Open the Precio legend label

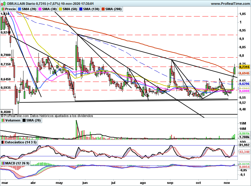[11, 9]
